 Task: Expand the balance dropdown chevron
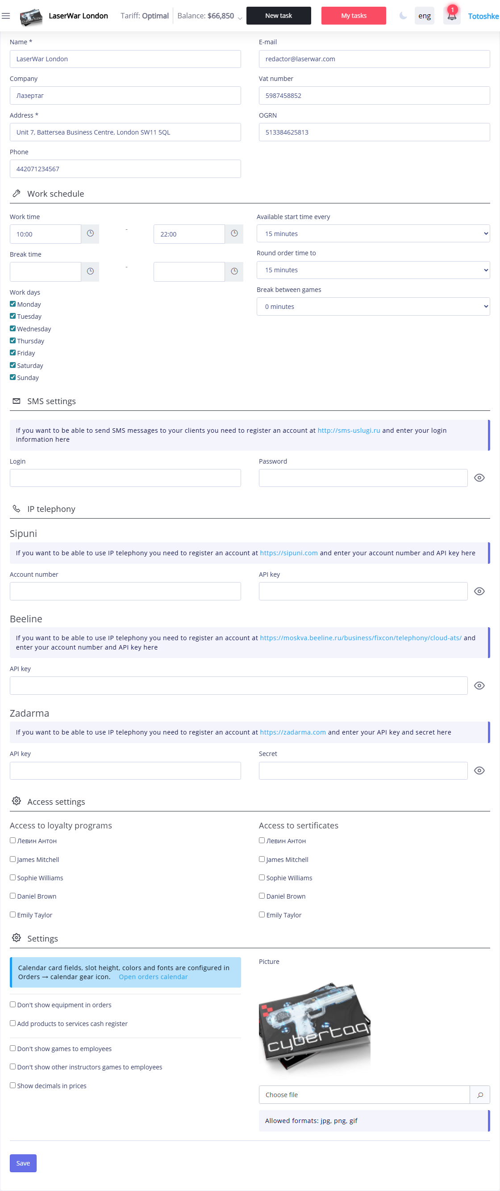point(240,17)
